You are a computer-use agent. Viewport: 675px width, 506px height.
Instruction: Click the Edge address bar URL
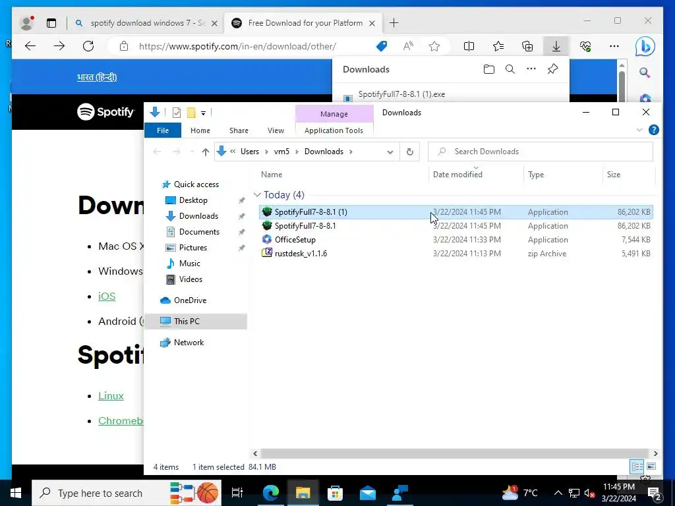[237, 46]
